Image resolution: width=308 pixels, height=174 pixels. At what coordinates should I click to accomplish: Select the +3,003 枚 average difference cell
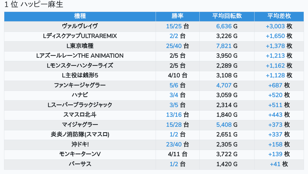[x=279, y=26]
